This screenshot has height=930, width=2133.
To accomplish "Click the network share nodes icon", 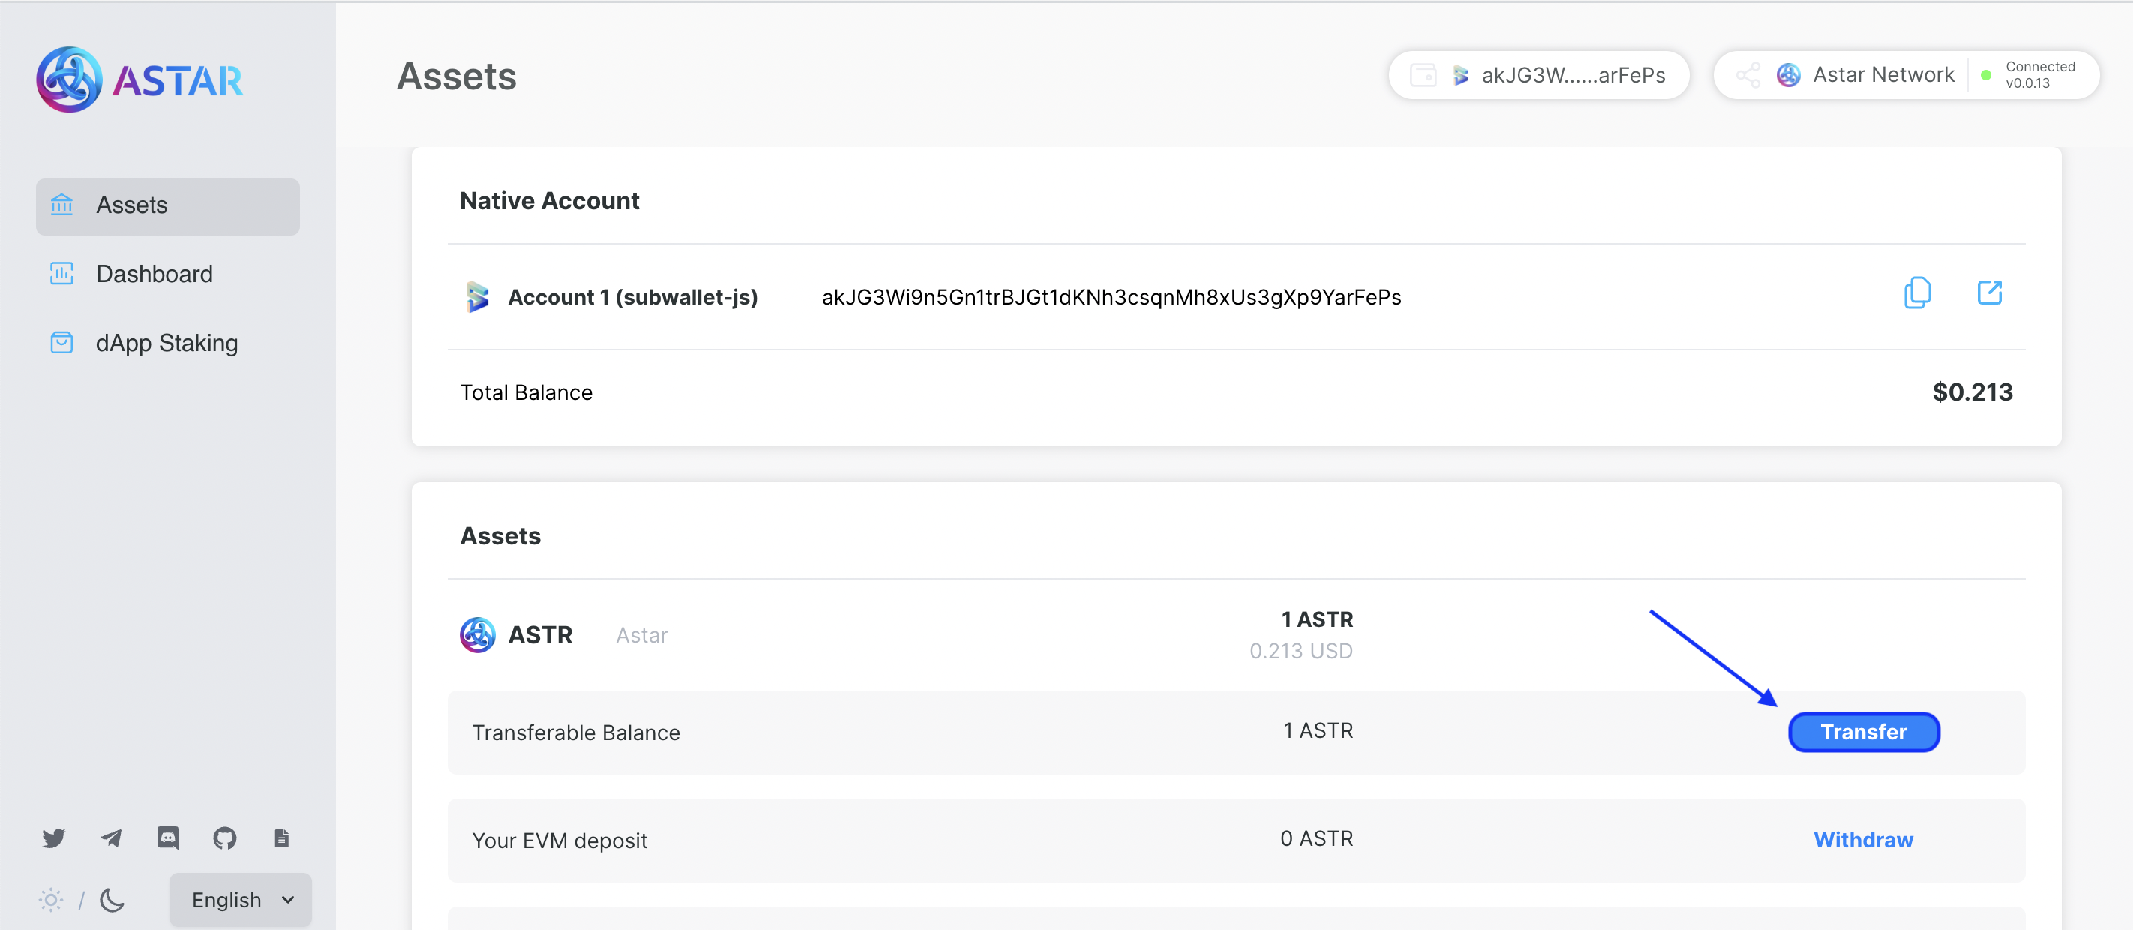I will 1748,75.
